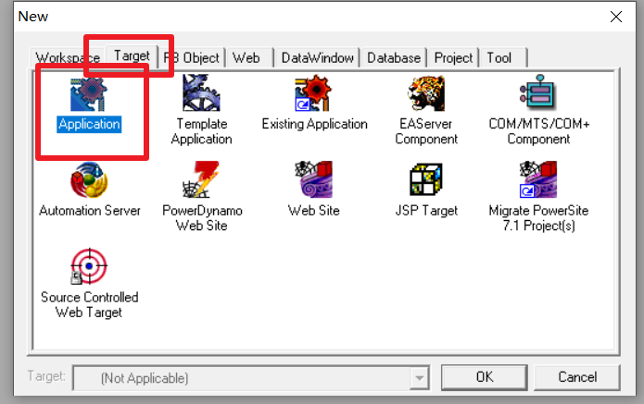Pick the EAServer Component tiger icon
The image size is (644, 404).
426,92
